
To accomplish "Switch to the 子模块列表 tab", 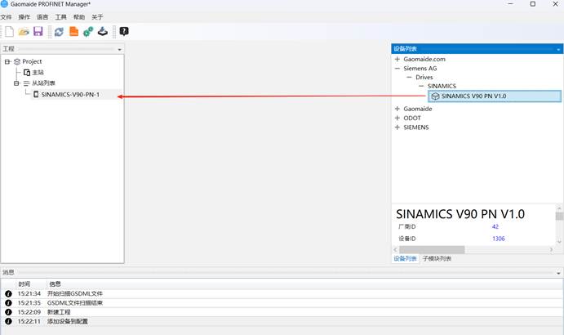I will [437, 258].
